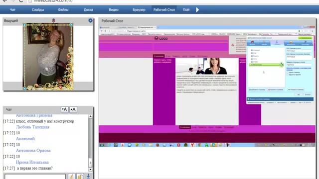Click sender name Анатолий

(x=25, y=139)
